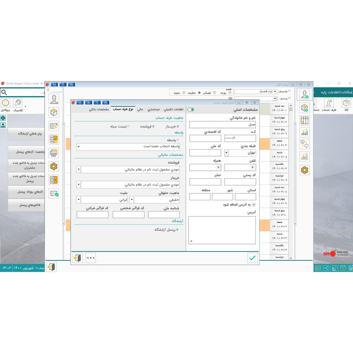Click the کد اقتصادی input field
This screenshot has width=353, height=353.
coord(205,138)
